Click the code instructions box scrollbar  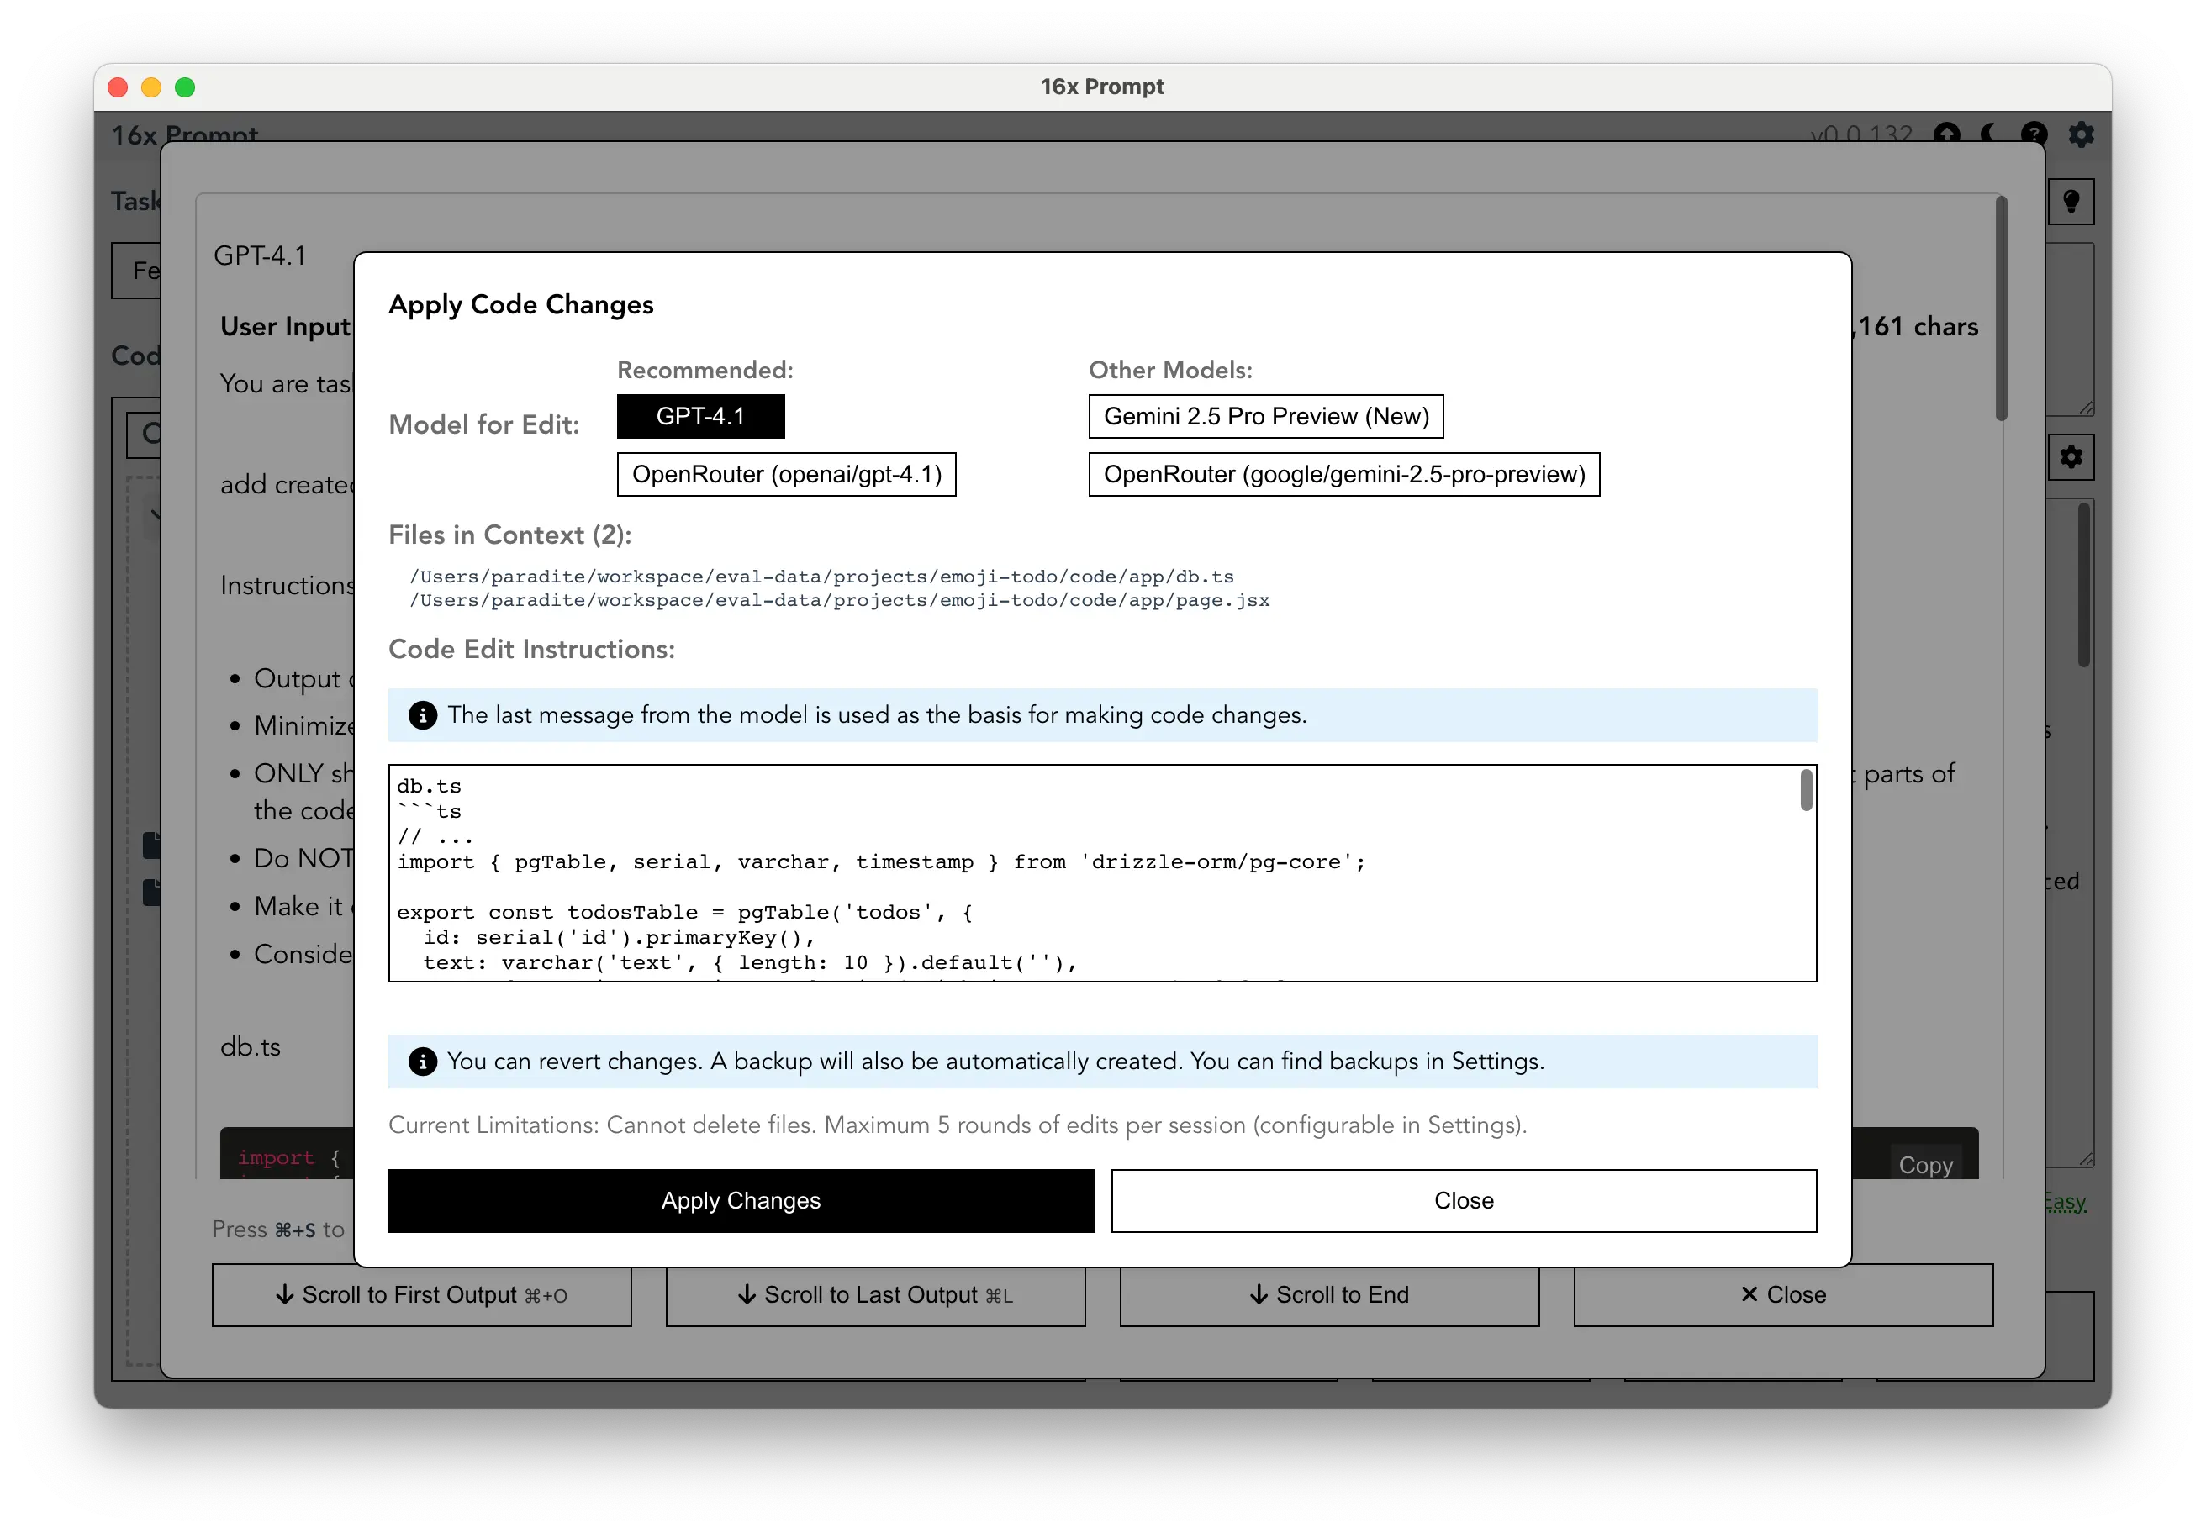click(x=1807, y=789)
